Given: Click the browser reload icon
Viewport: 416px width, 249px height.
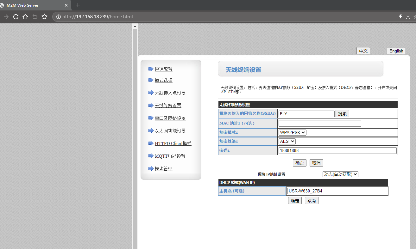Looking at the screenshot, I should pyautogui.click(x=16, y=17).
